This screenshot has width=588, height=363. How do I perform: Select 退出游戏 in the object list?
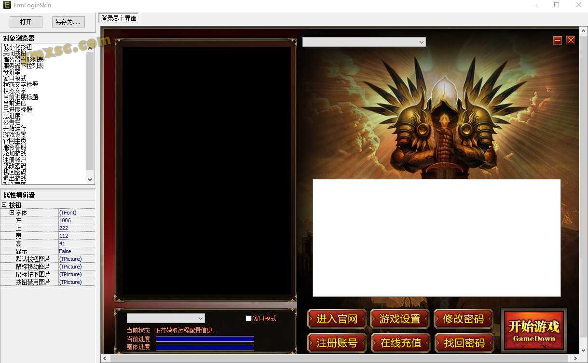click(14, 178)
